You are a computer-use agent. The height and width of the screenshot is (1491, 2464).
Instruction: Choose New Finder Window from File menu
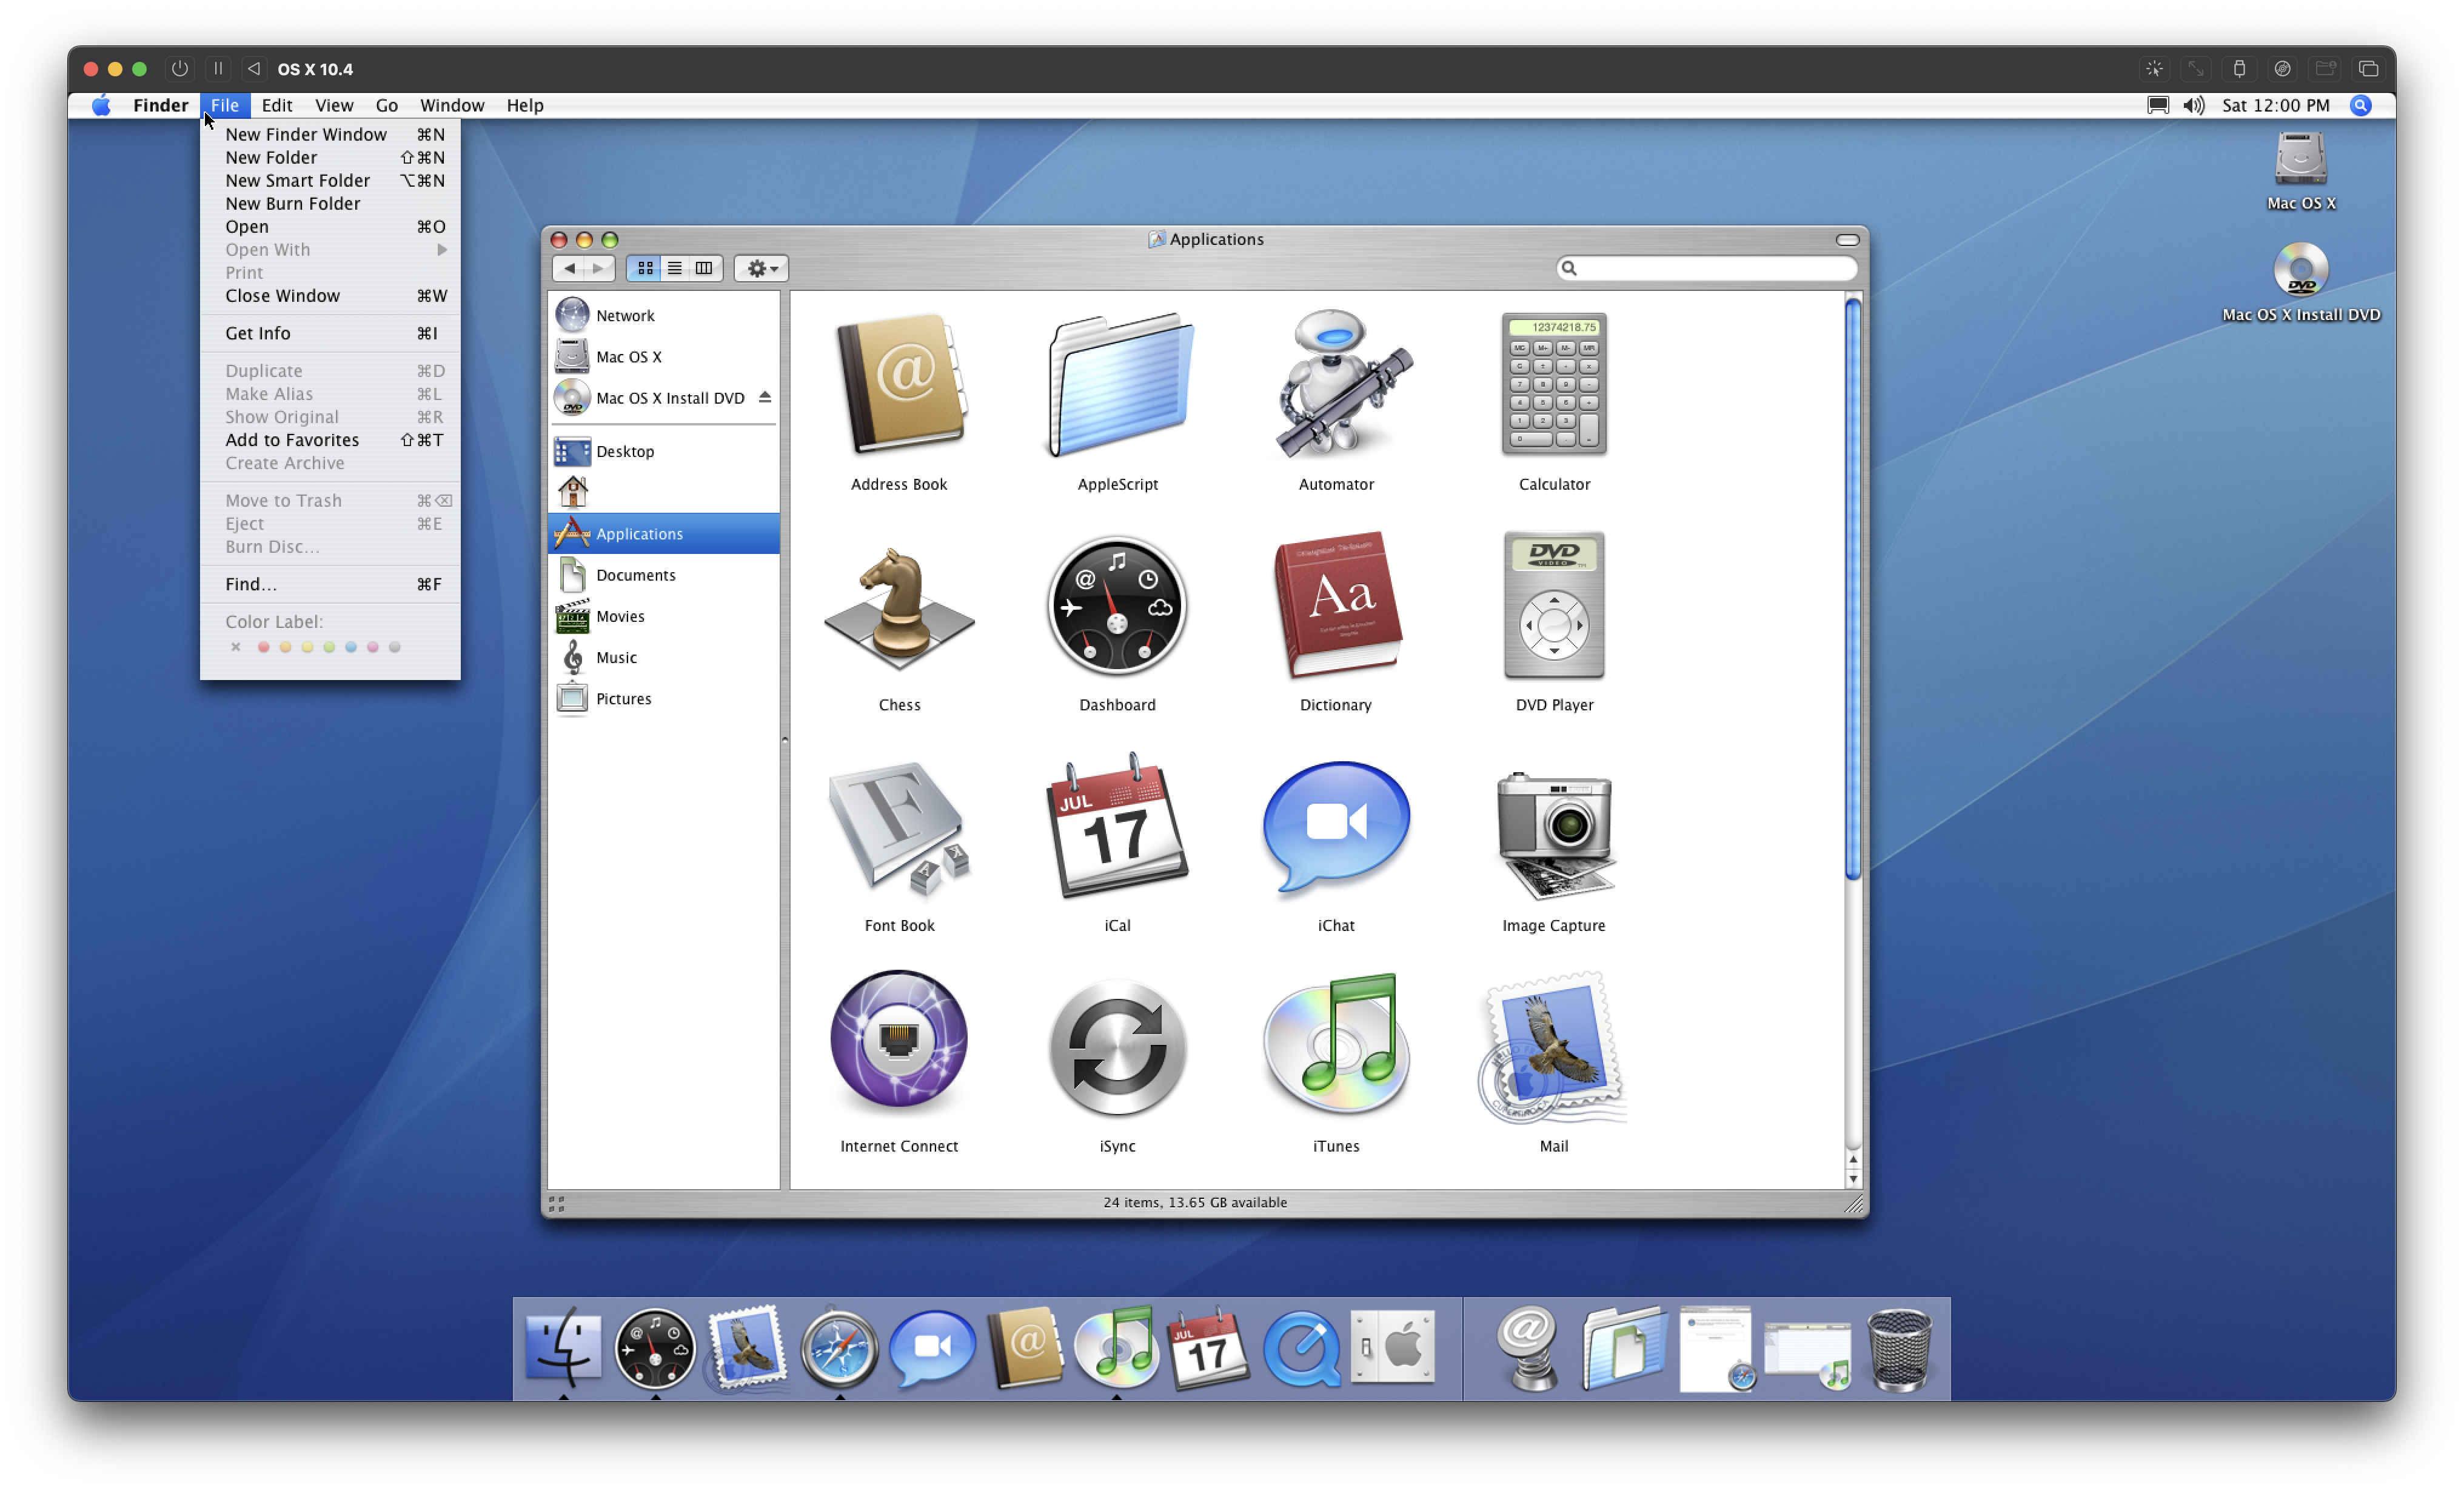click(330, 134)
